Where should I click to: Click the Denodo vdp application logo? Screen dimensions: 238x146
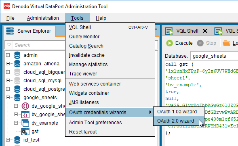point(7,6)
